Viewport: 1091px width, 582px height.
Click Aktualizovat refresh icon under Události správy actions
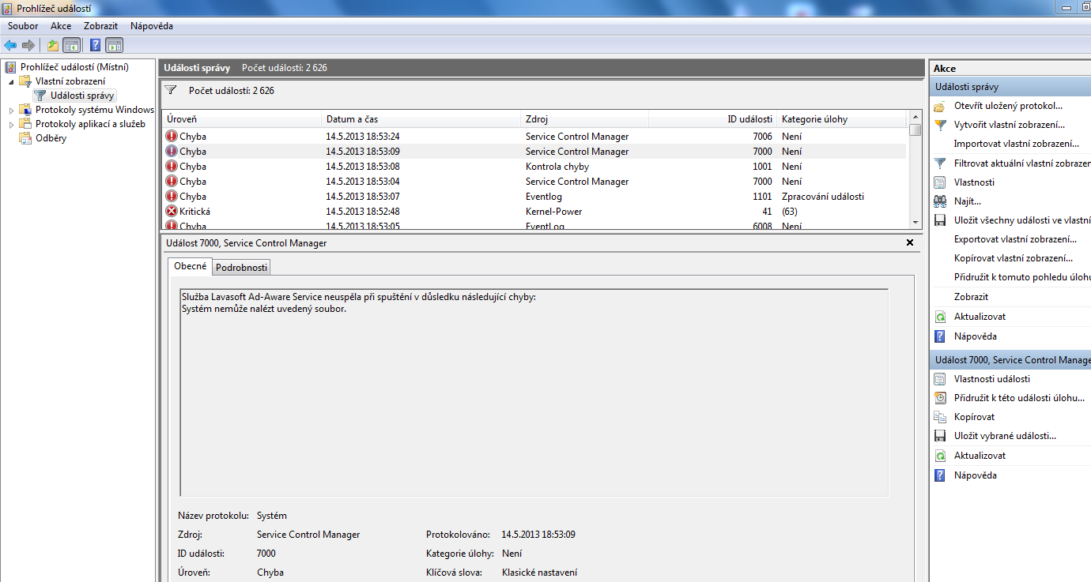coord(940,317)
